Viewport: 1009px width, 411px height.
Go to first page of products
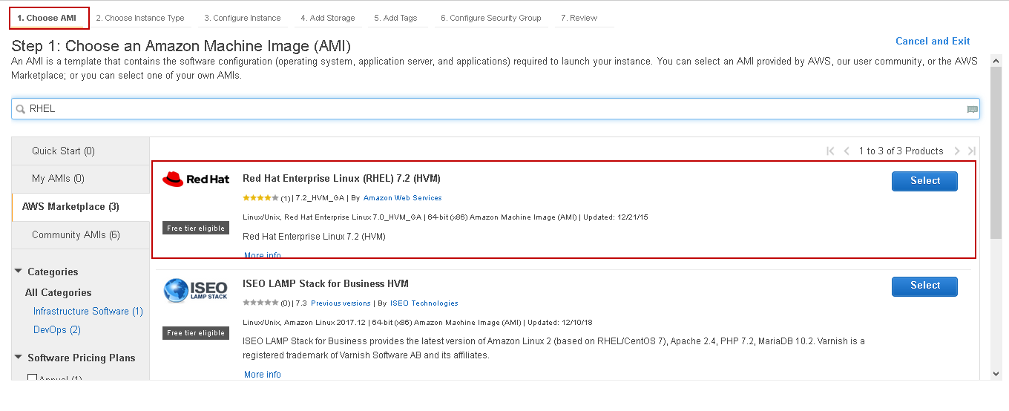pyautogui.click(x=830, y=151)
